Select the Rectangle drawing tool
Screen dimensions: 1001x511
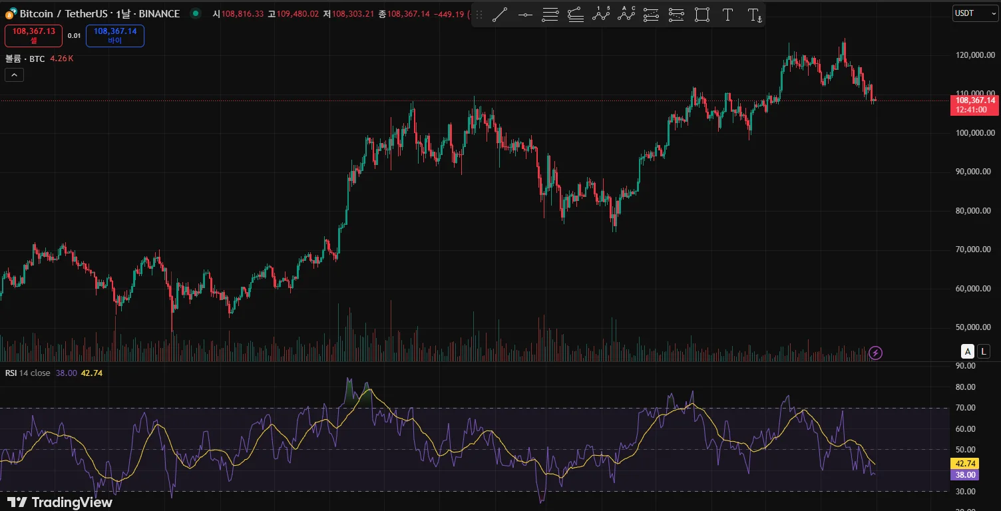(x=701, y=15)
